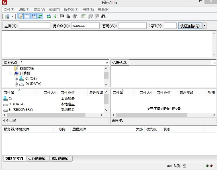This screenshot has height=170, width=217.
Task: Toggle the local directory tree view
Action: click(x=27, y=16)
